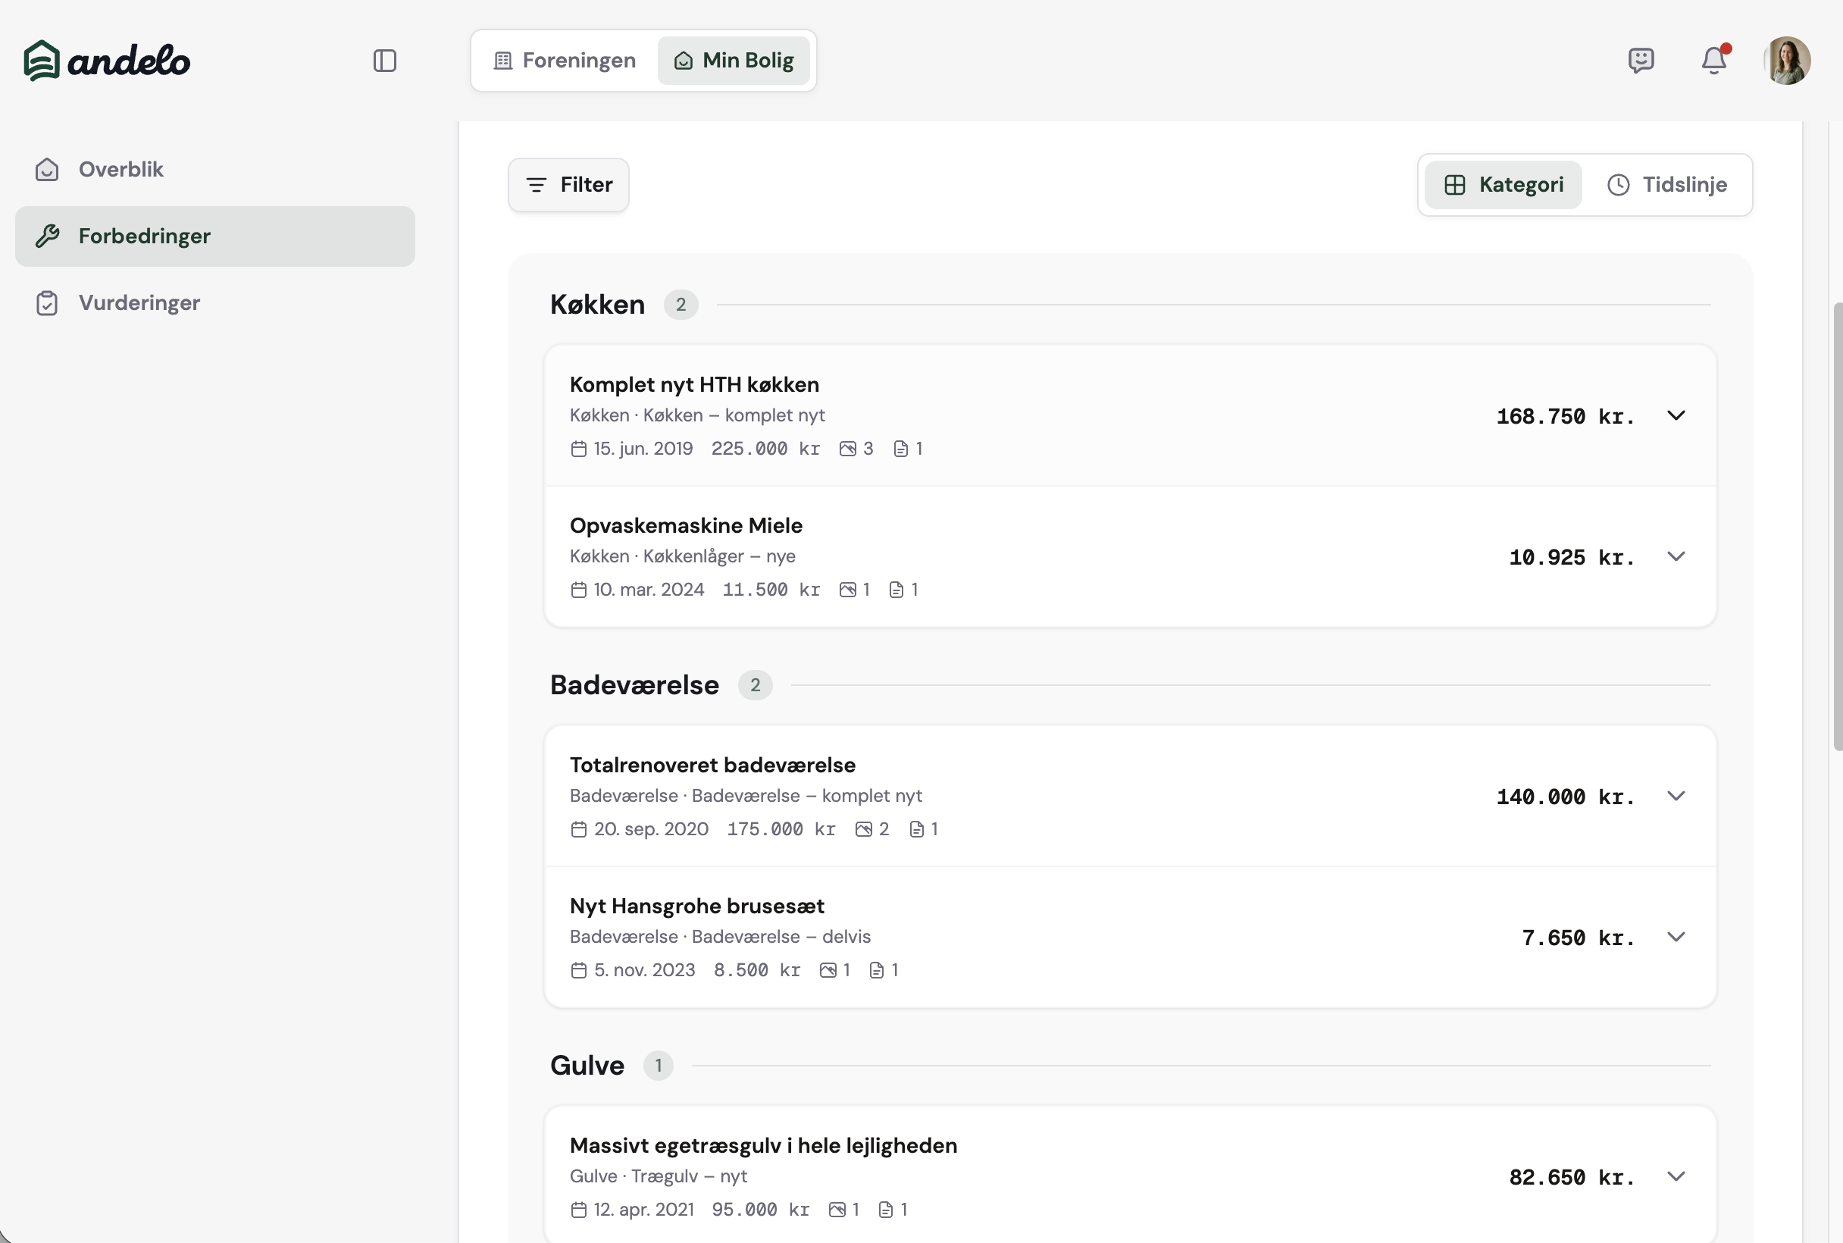Screen dimensions: 1843x1243
Task: Open Overblik in sidebar
Action: click(120, 170)
